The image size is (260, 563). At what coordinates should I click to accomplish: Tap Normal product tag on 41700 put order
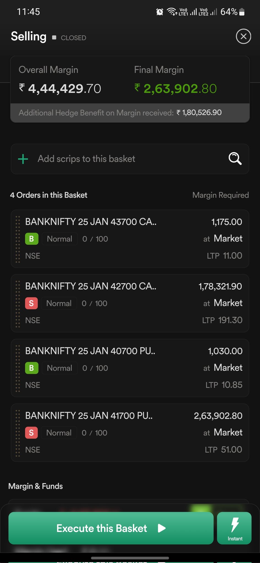tap(59, 432)
